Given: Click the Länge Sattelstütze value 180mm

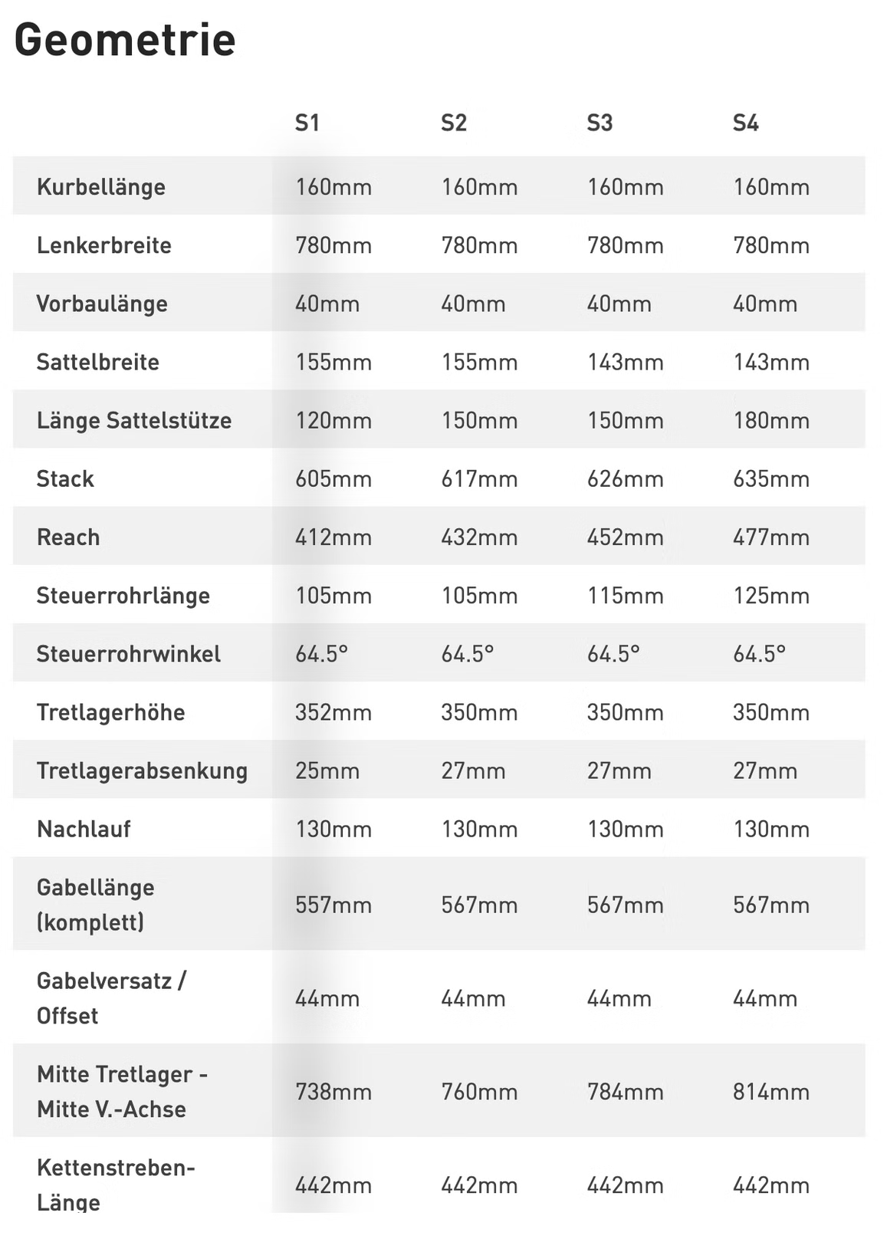Looking at the screenshot, I should 770,420.
